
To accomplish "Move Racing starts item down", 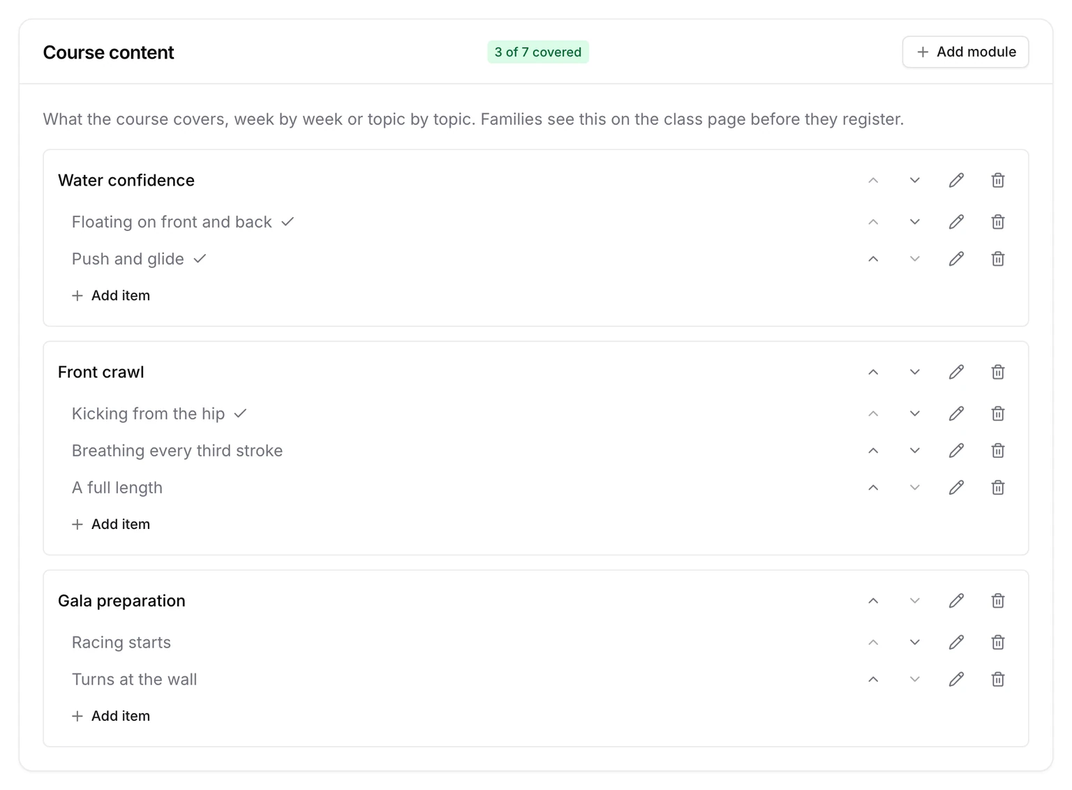I will (x=914, y=643).
